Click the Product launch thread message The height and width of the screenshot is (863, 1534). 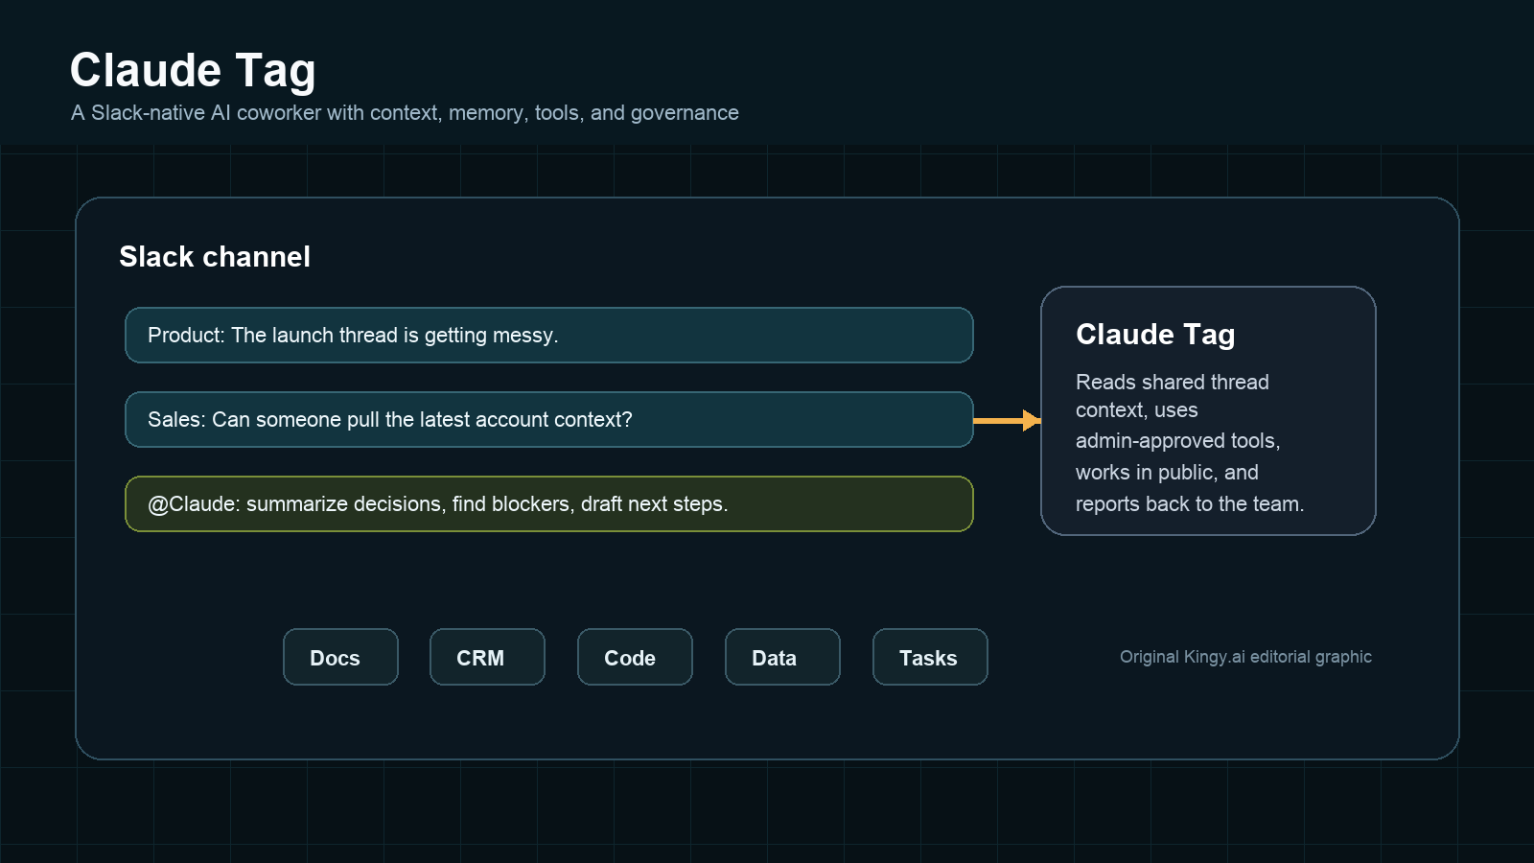click(549, 335)
